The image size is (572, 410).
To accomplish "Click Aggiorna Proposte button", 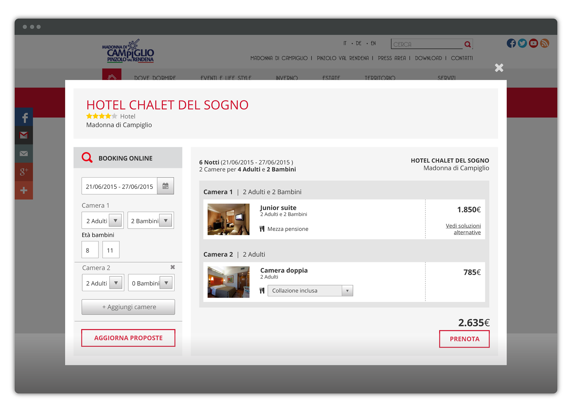I will 128,338.
